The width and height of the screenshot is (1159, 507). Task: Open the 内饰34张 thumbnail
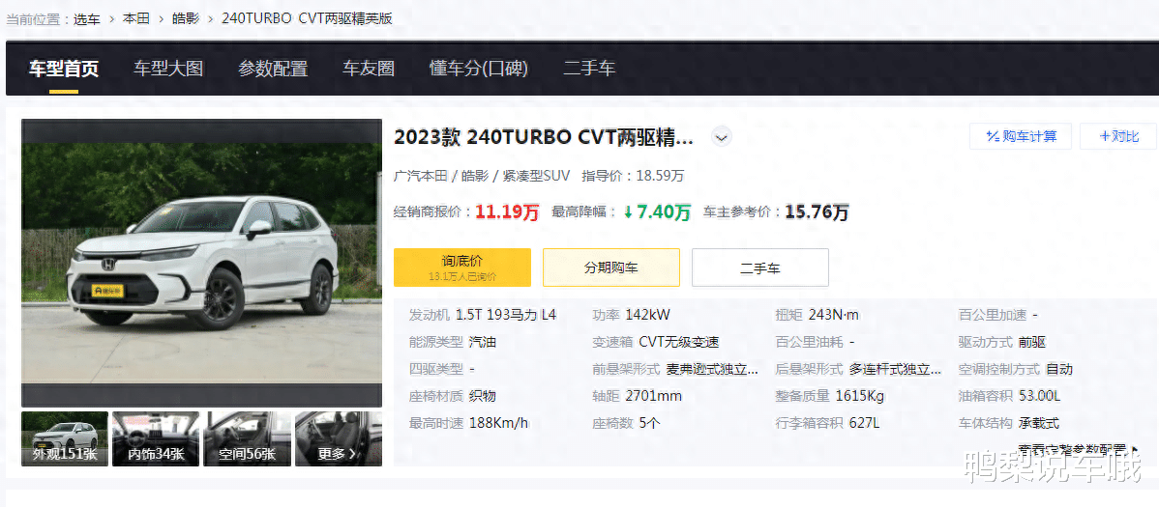click(x=156, y=439)
